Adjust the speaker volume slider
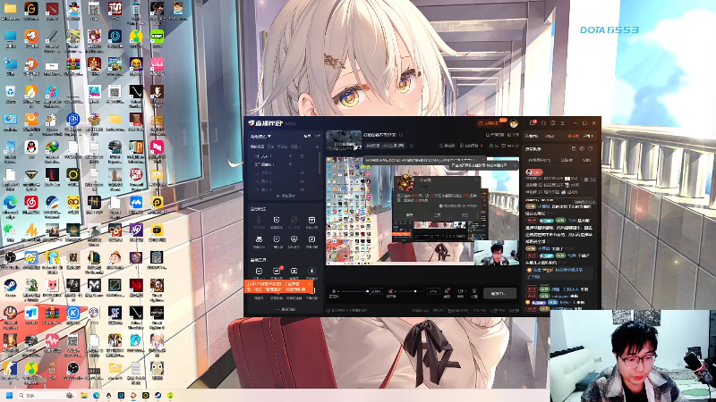The width and height of the screenshot is (716, 402). coord(411,291)
